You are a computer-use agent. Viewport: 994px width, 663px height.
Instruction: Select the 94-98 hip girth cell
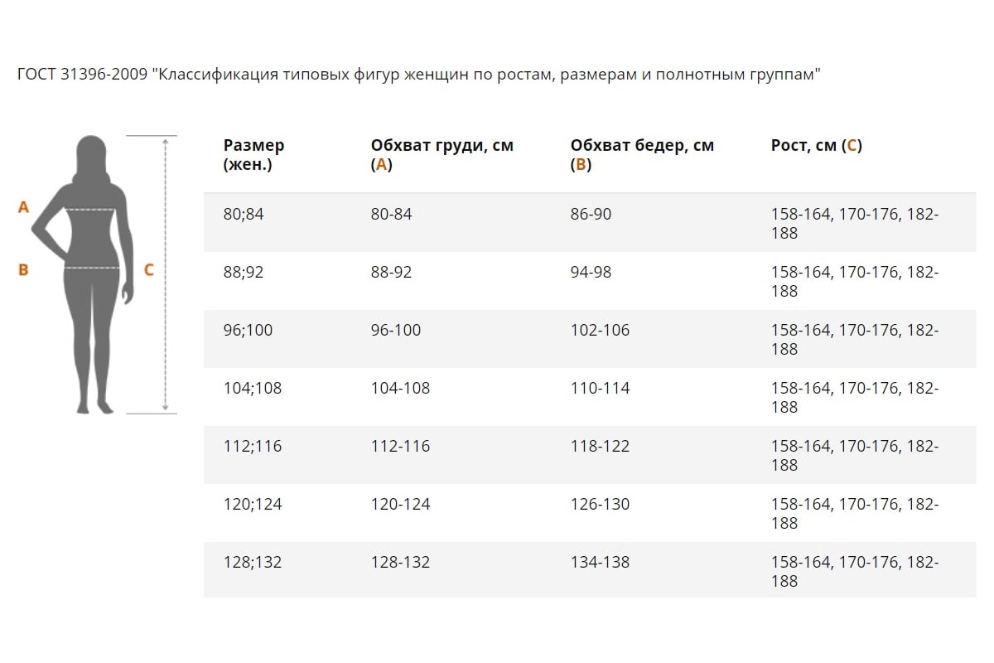[x=591, y=273]
